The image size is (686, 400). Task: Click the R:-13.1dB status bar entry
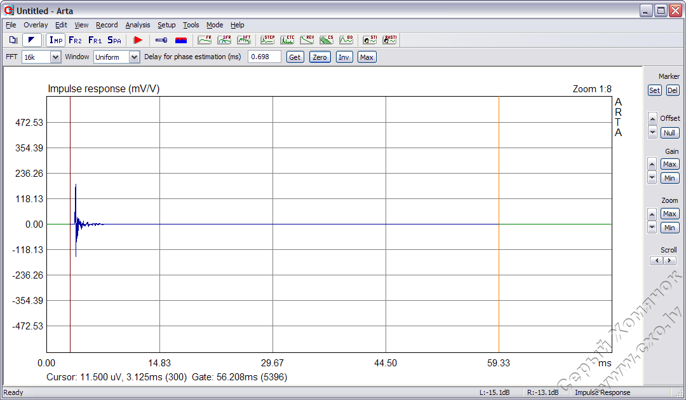pyautogui.click(x=542, y=392)
